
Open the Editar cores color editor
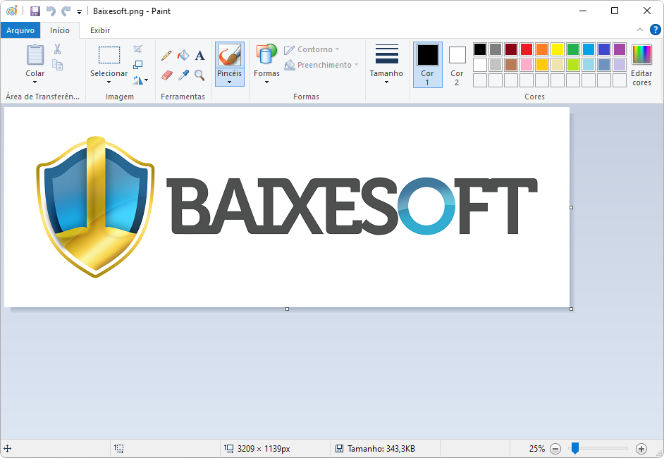641,65
